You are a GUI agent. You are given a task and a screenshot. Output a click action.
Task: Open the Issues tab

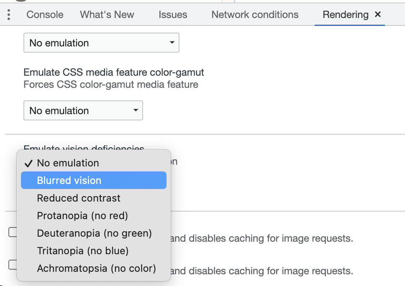coord(173,15)
